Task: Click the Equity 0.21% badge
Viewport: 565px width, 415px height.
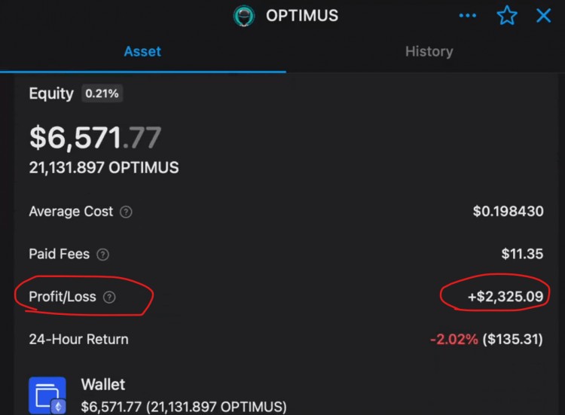Action: click(102, 93)
